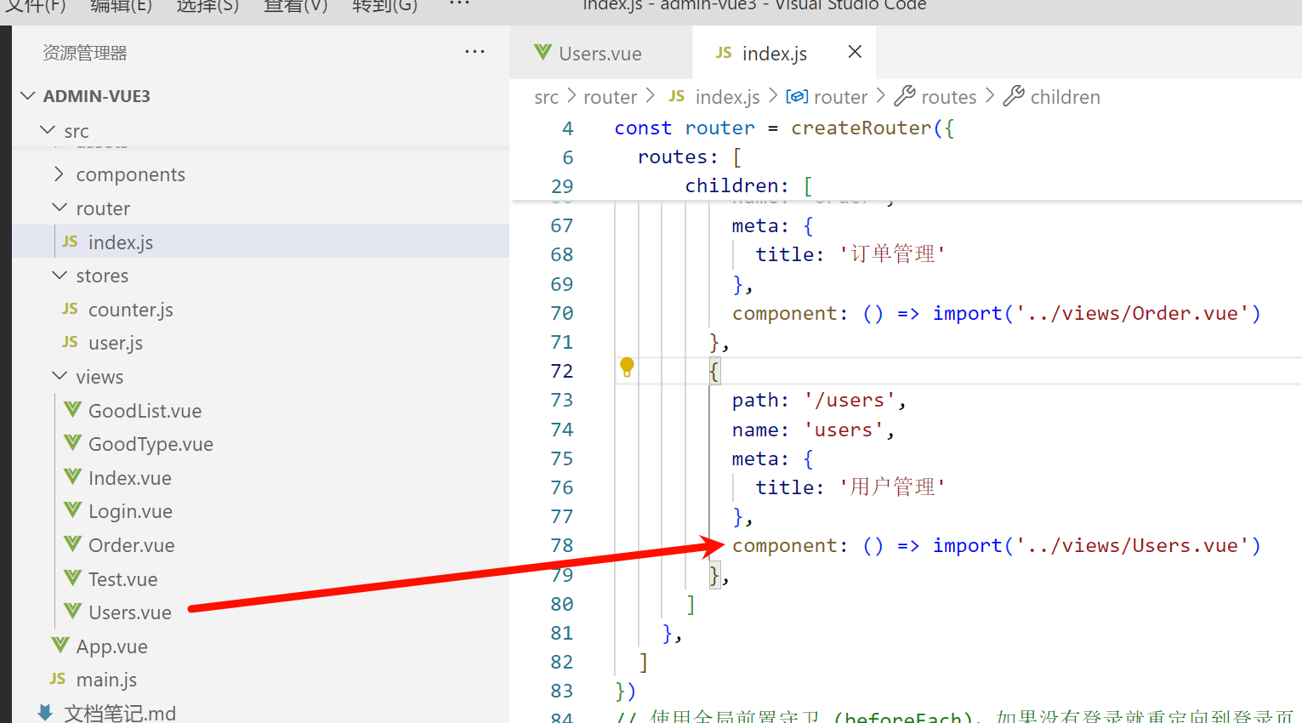The image size is (1302, 723).
Task: Open the 选择(S) menu
Action: click(x=208, y=6)
